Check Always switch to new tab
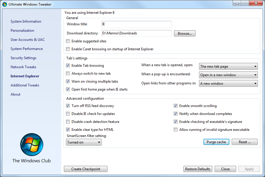 click(68, 74)
